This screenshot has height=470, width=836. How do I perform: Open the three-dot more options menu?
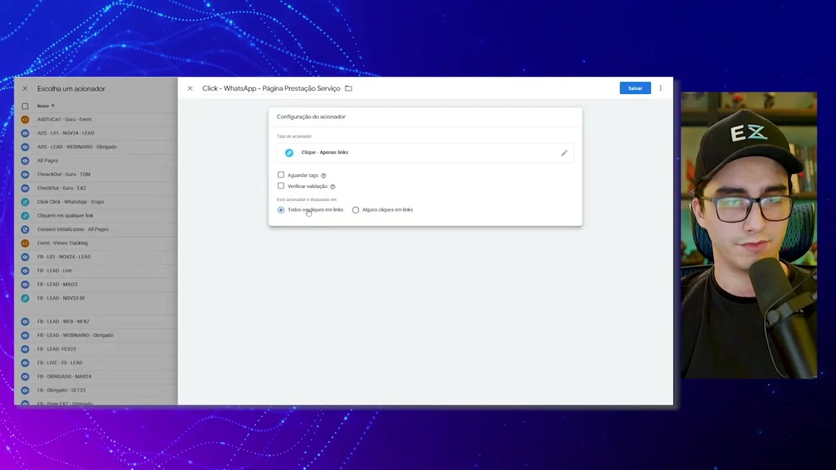pyautogui.click(x=660, y=88)
